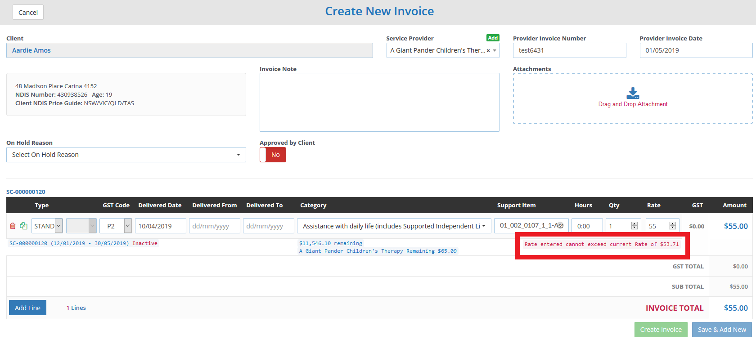Click the SUB TOTAL value $55.00
Screen dimensions: 756x344
738,286
